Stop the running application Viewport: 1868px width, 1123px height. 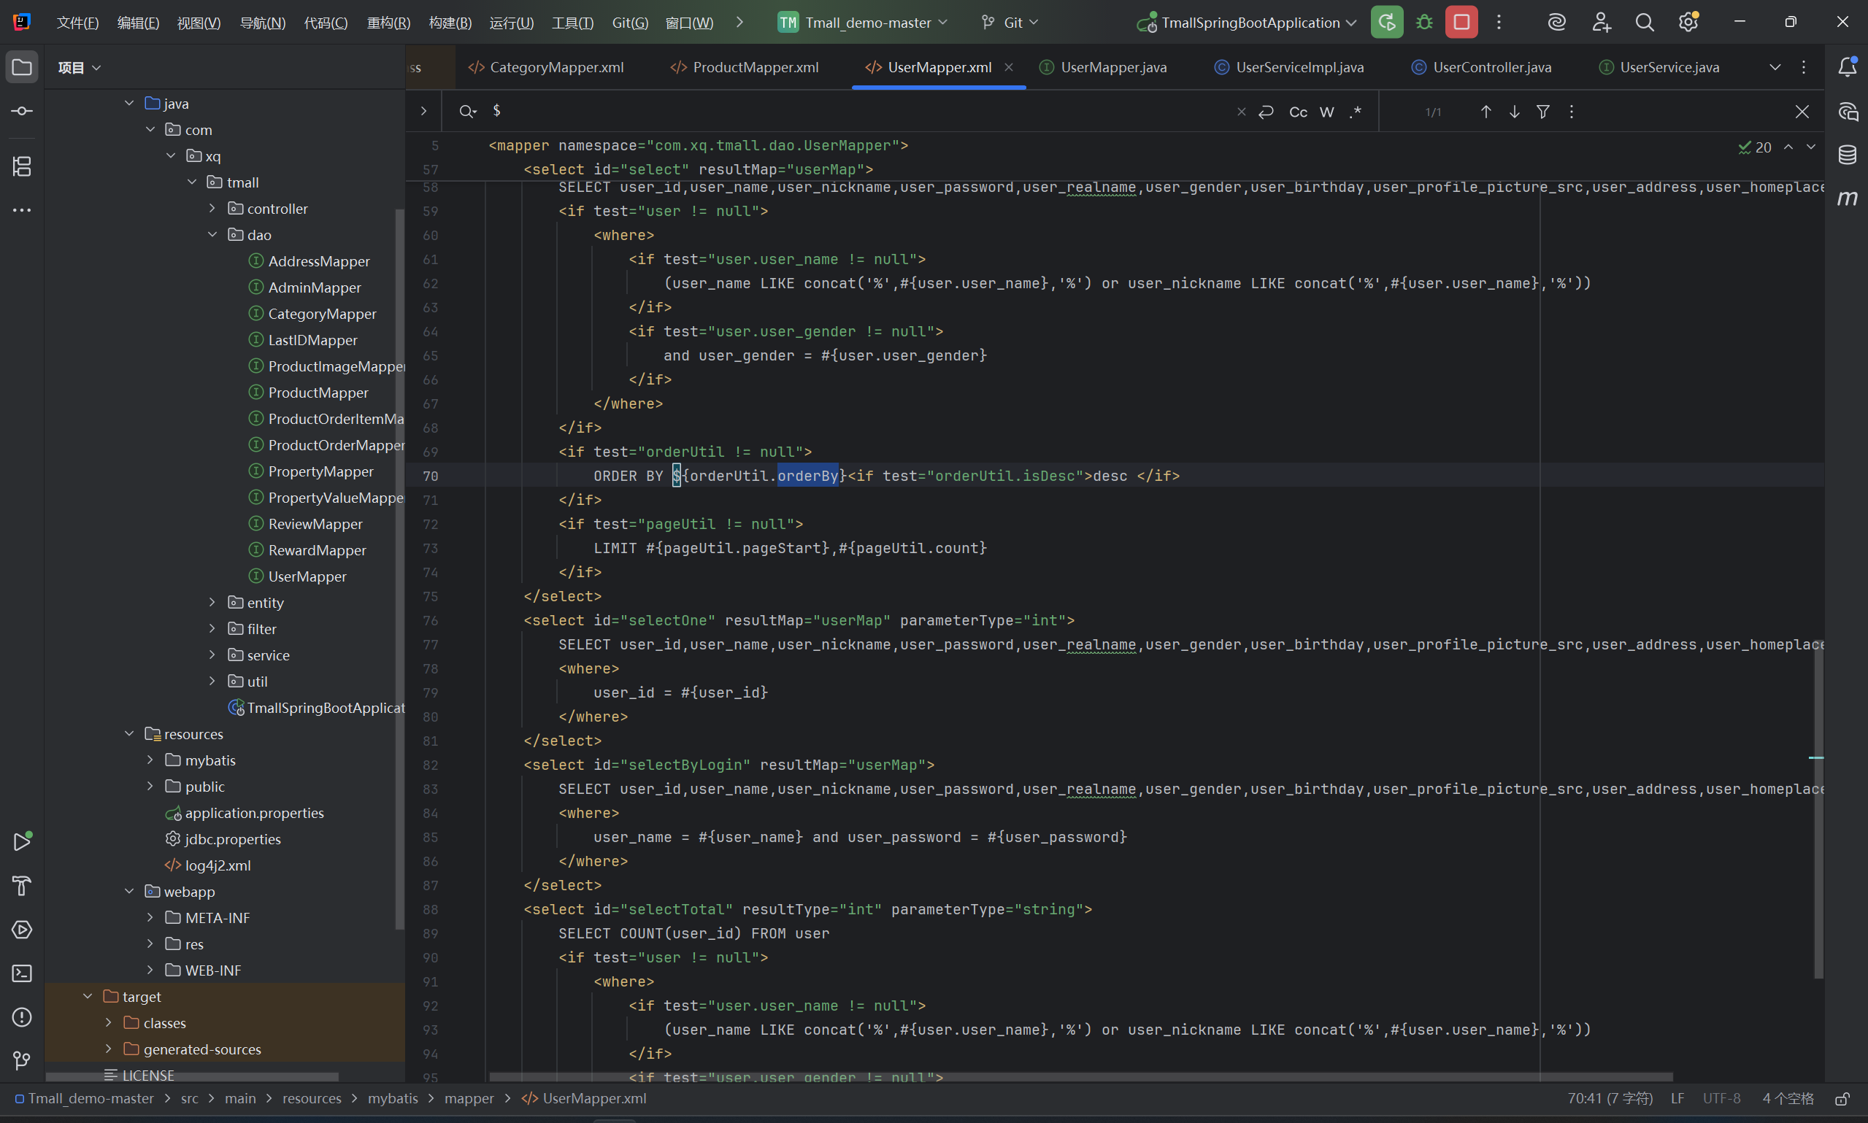click(1461, 23)
